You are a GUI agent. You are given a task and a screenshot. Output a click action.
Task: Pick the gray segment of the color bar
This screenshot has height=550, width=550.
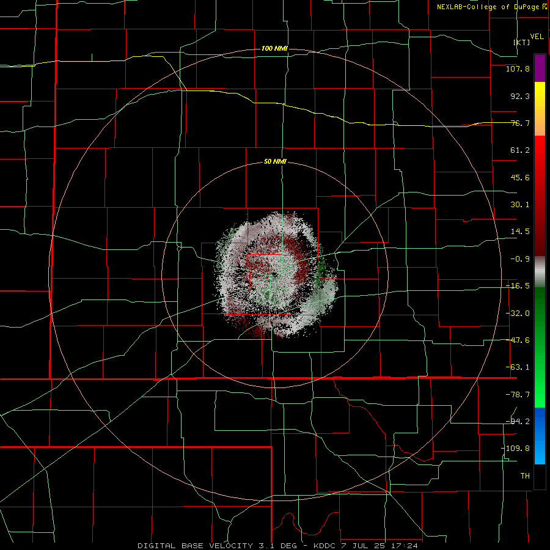(540, 272)
